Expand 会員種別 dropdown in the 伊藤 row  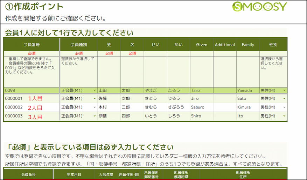point(95,116)
